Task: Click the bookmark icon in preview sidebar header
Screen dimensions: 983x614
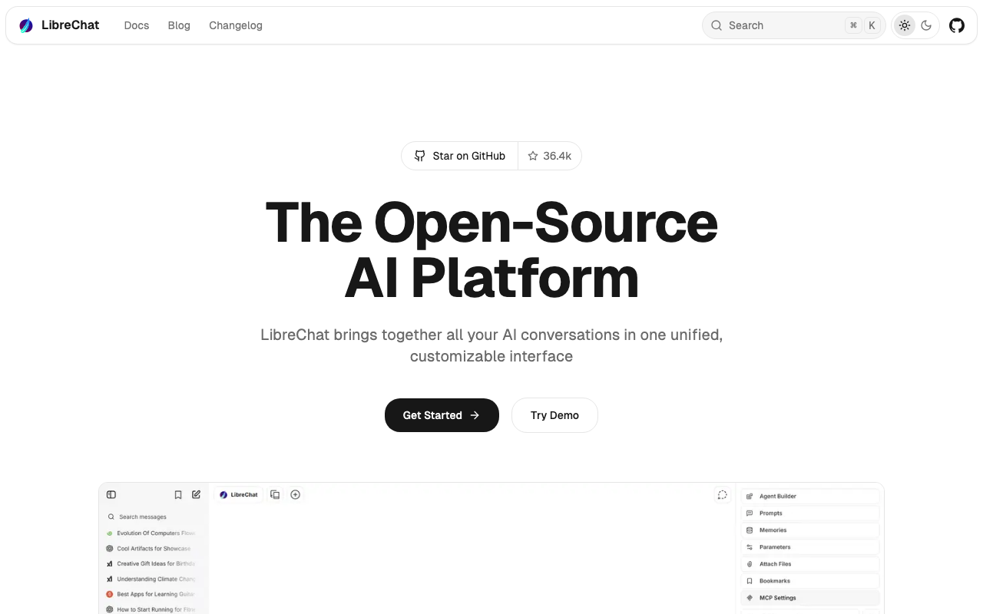Action: pos(178,495)
